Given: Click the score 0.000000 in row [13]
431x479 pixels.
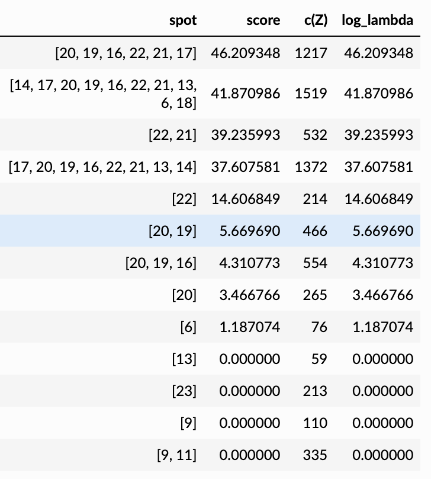Looking at the screenshot, I should click(x=249, y=359).
